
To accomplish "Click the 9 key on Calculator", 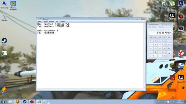I will click(x=160, y=45).
